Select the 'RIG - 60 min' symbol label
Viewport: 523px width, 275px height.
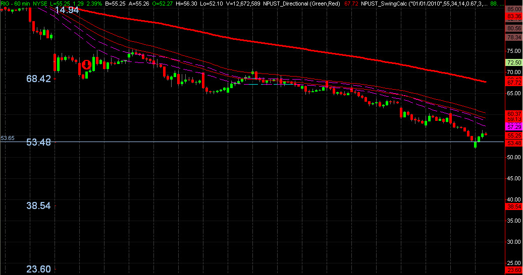point(15,4)
